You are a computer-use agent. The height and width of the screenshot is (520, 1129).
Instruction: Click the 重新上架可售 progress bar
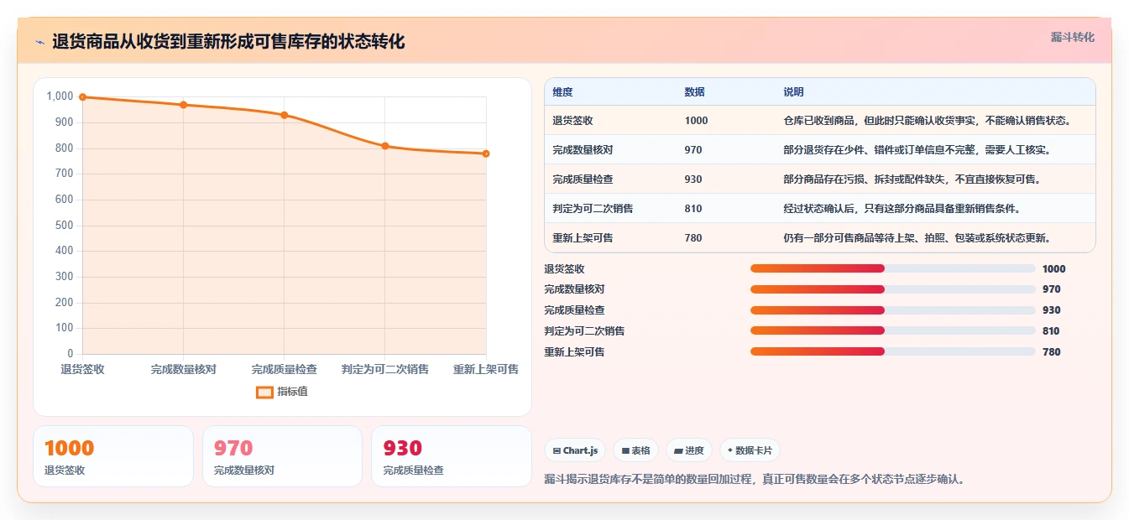[892, 351]
